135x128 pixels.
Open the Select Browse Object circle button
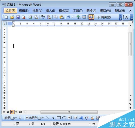[x=130, y=104]
